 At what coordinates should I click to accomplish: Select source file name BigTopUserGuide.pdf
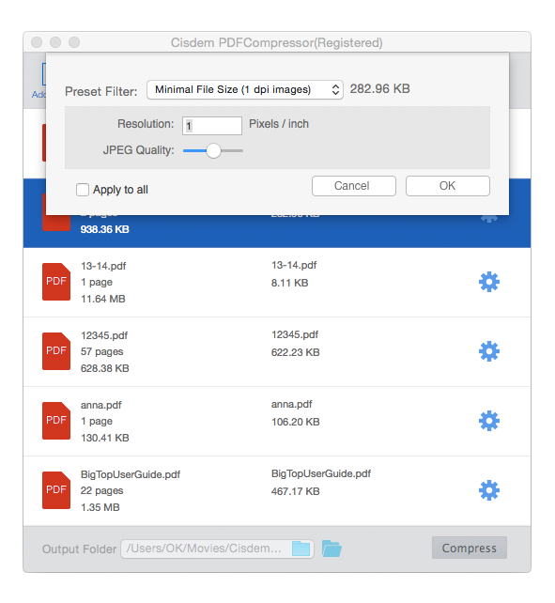[131, 474]
